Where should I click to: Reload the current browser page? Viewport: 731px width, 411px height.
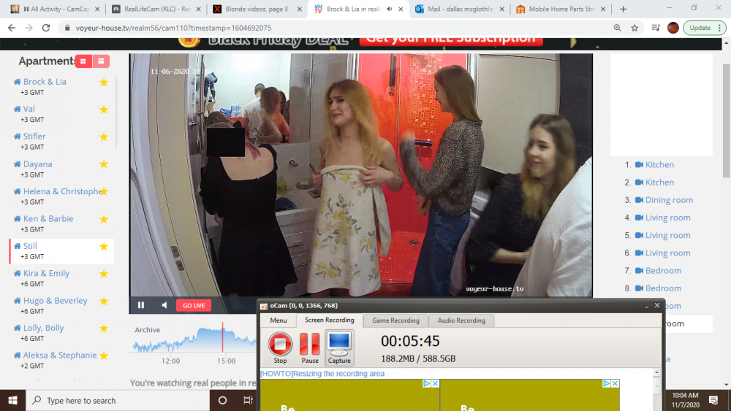pos(47,28)
